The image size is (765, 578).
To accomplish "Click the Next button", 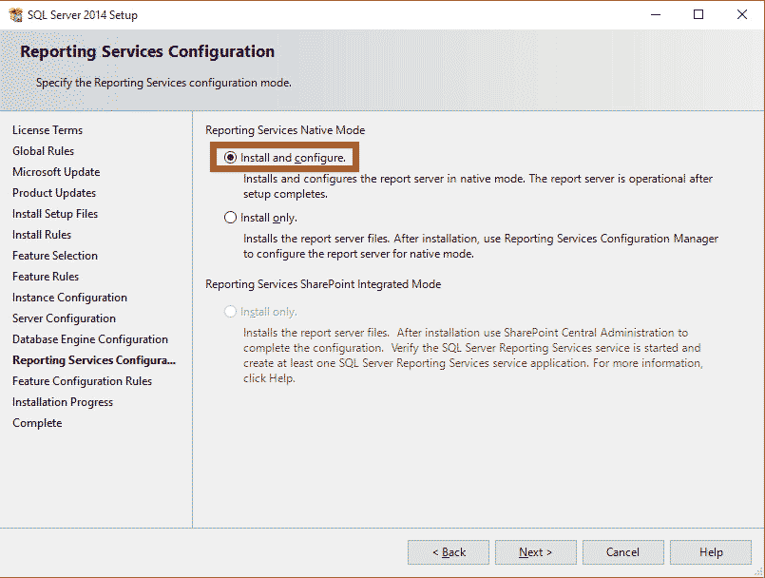I will tap(535, 552).
